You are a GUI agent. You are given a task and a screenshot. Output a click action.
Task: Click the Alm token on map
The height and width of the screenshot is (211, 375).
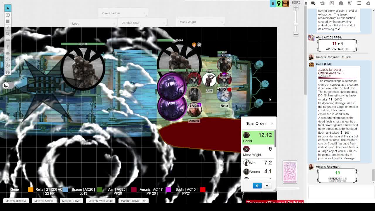[x=209, y=80]
